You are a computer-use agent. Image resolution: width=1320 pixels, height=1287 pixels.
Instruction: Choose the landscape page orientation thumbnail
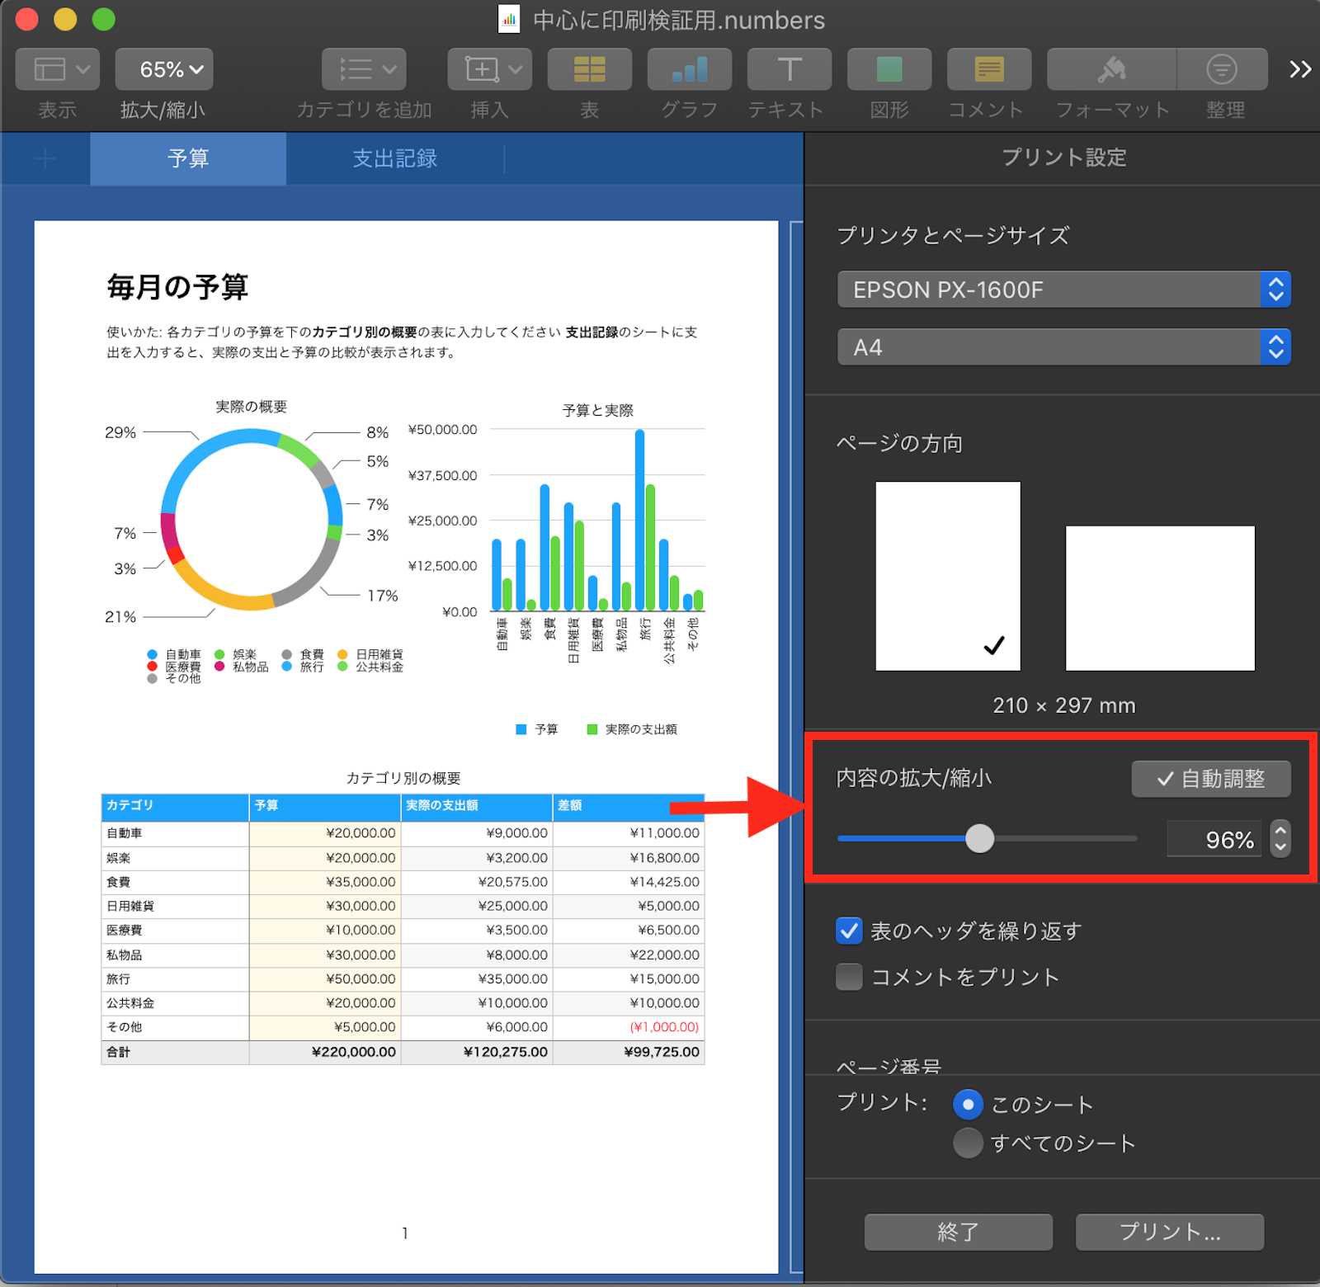point(1159,598)
